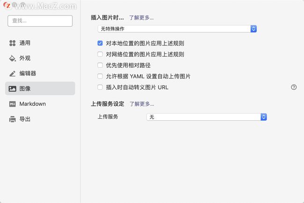Click 了解更多 link beside 插入图片时
The height and width of the screenshot is (203, 304).
[141, 18]
